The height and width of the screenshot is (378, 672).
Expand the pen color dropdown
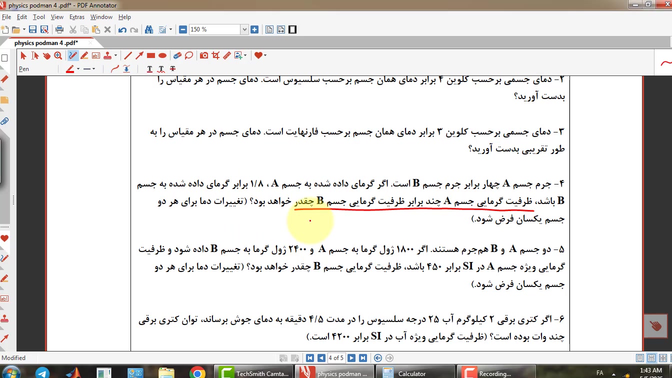(x=78, y=69)
